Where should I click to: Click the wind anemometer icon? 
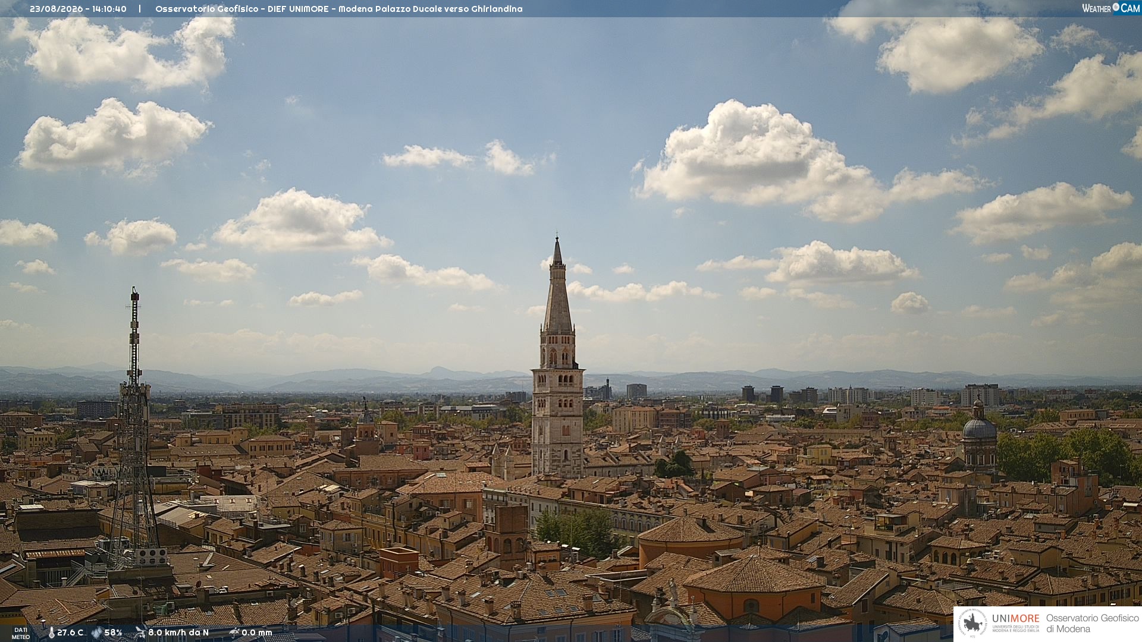[x=140, y=632]
